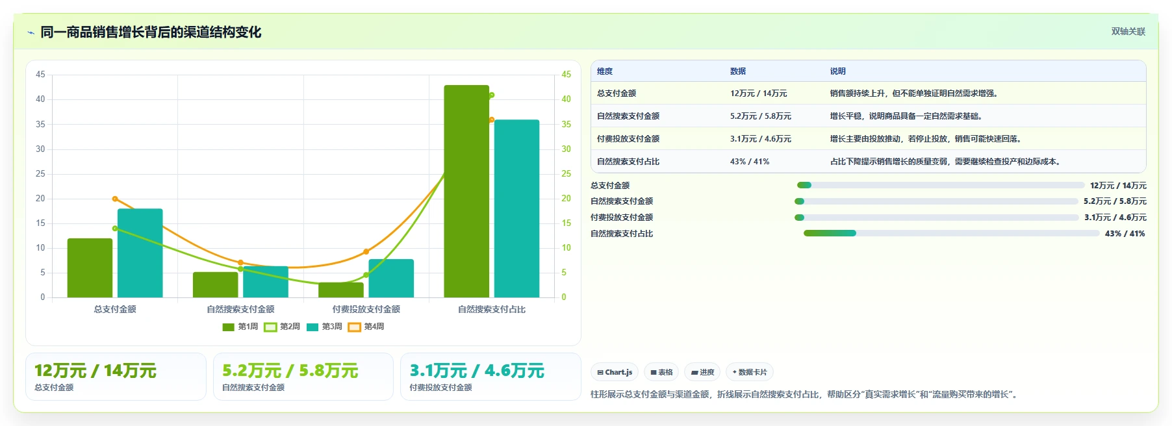Viewport: 1172px width, 426px height.
Task: Click the tall dark green bar for 自然搜索支付占比
Action: click(x=466, y=192)
